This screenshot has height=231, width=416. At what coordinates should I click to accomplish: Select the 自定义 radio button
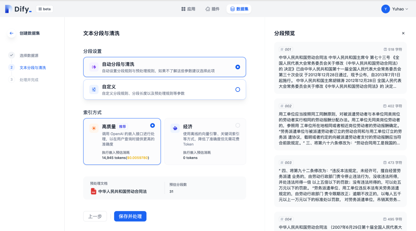point(238,90)
